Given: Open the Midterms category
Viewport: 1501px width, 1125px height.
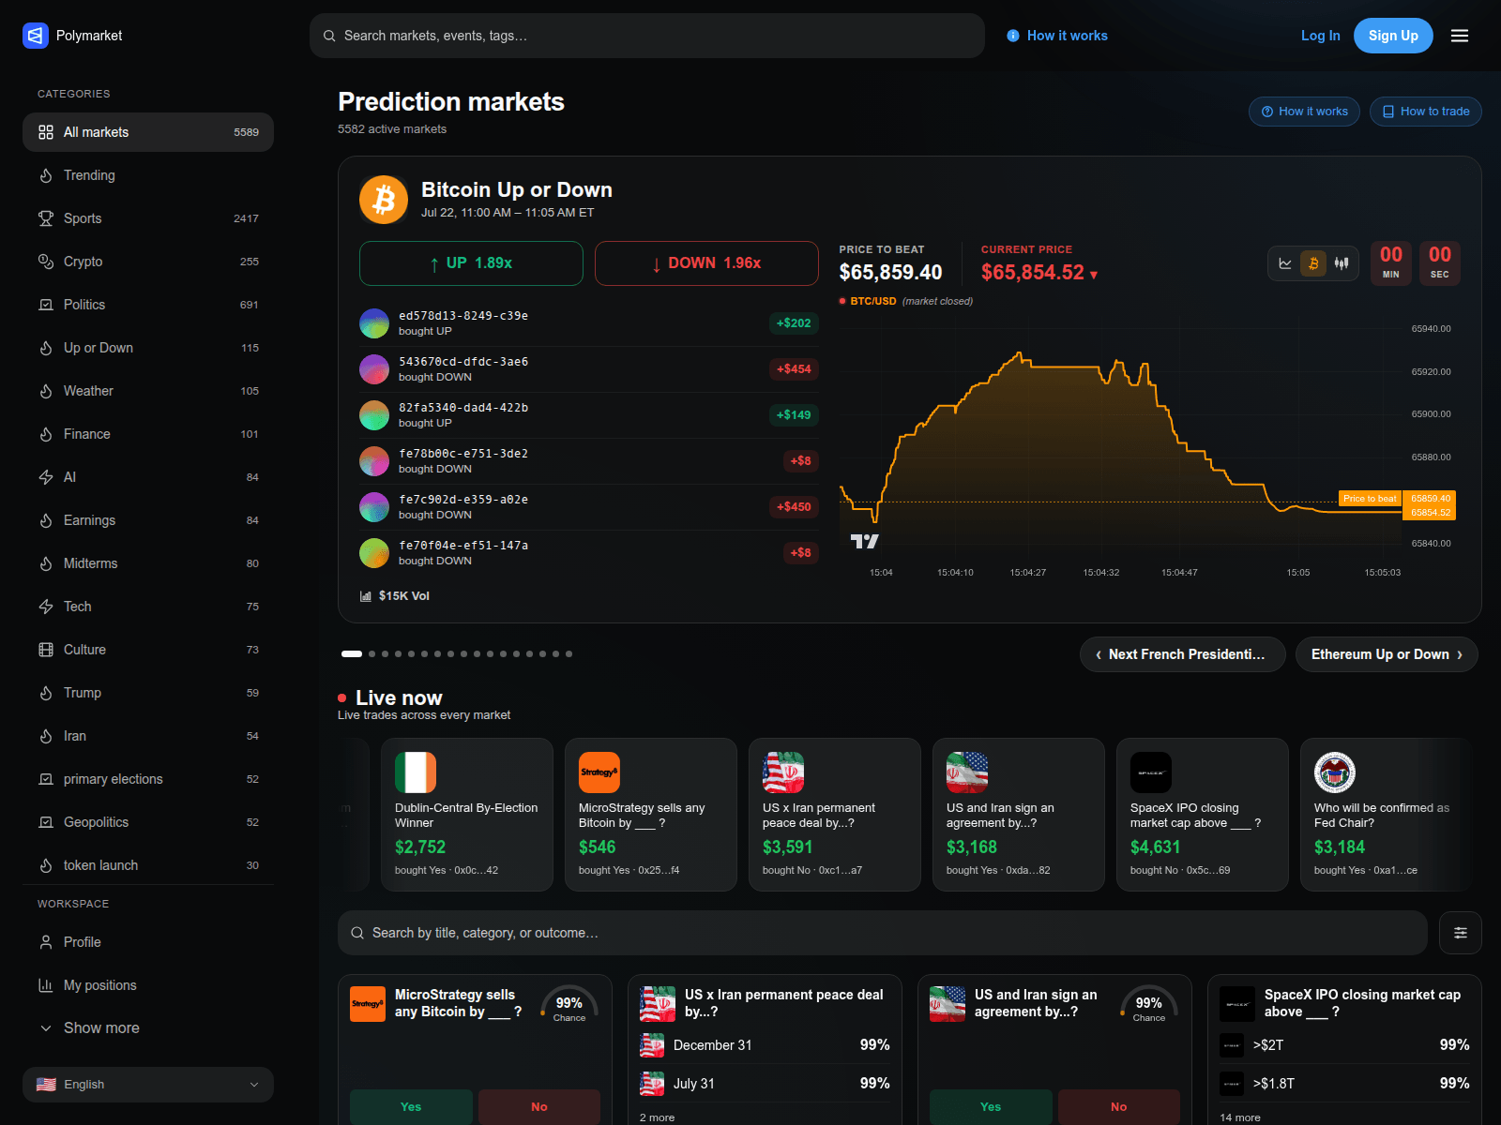Looking at the screenshot, I should tap(148, 563).
